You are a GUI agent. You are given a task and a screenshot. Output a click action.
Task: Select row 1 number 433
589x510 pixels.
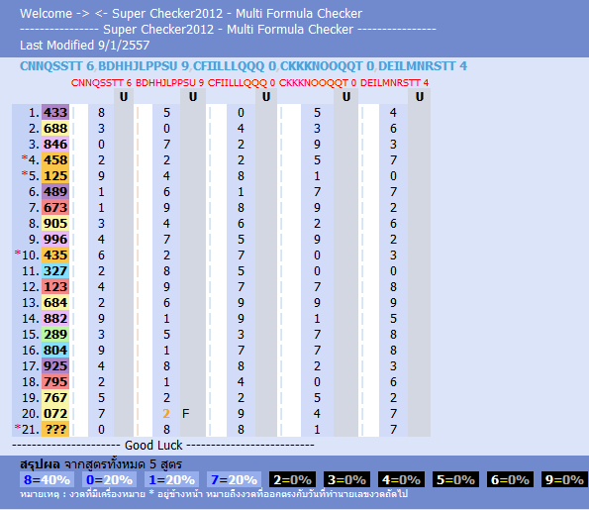(55, 112)
